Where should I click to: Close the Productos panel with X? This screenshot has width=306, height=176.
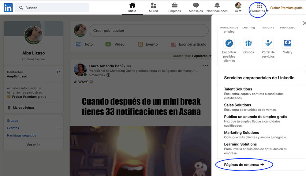pyautogui.click(x=304, y=23)
